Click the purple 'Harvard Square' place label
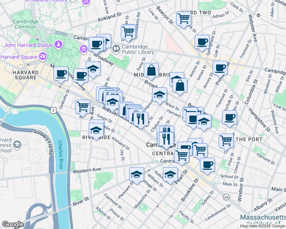 tap(19, 57)
